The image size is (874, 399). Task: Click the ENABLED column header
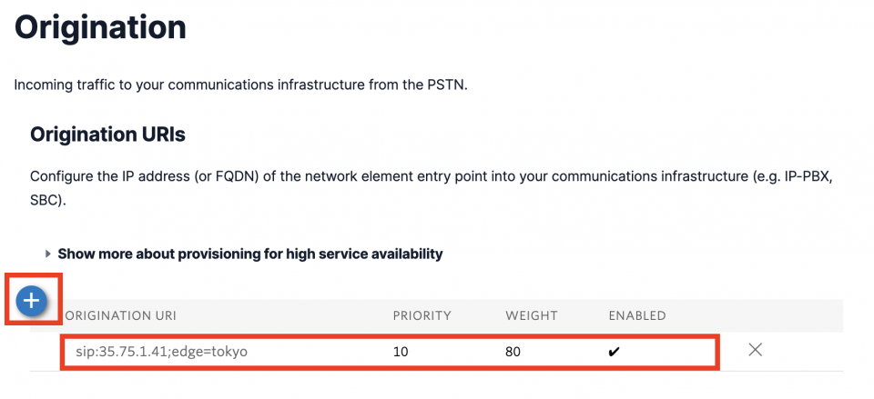[637, 315]
